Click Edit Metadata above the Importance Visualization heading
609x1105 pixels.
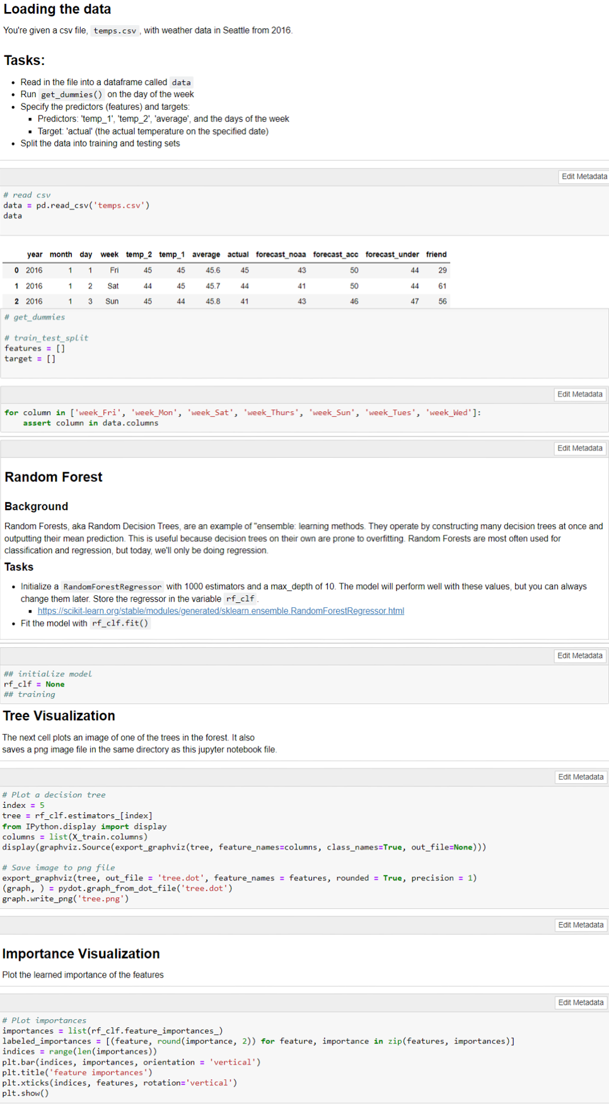[x=581, y=925]
